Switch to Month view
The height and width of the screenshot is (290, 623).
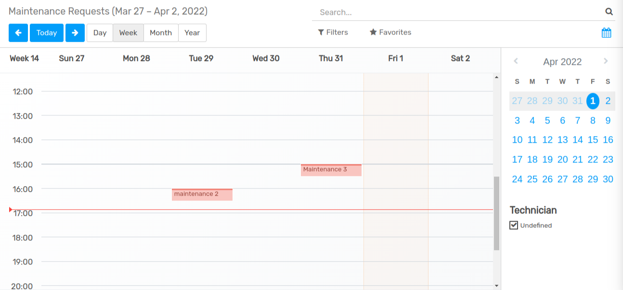click(x=160, y=33)
